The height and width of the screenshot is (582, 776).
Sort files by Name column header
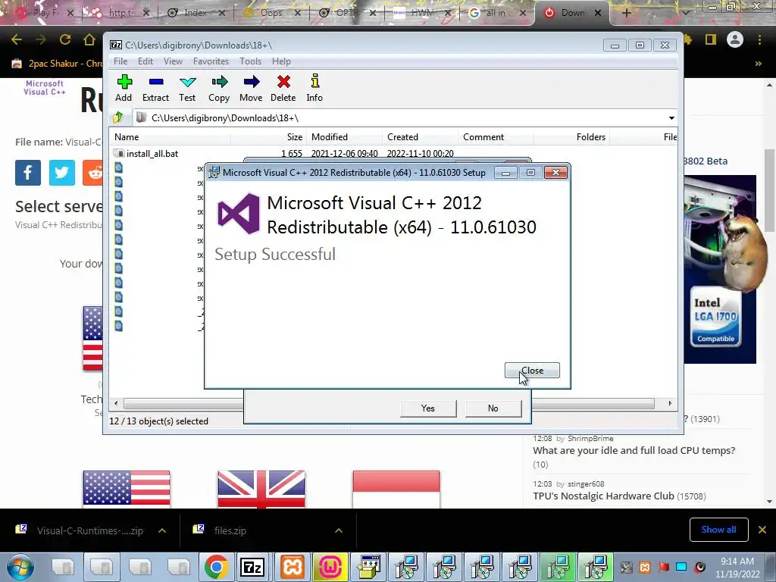170,137
